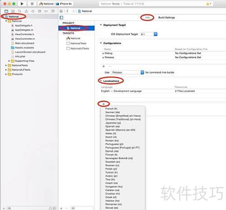This screenshot has width=226, height=210.
Task: Open the Breakpoint navigator
Action: (46, 11)
